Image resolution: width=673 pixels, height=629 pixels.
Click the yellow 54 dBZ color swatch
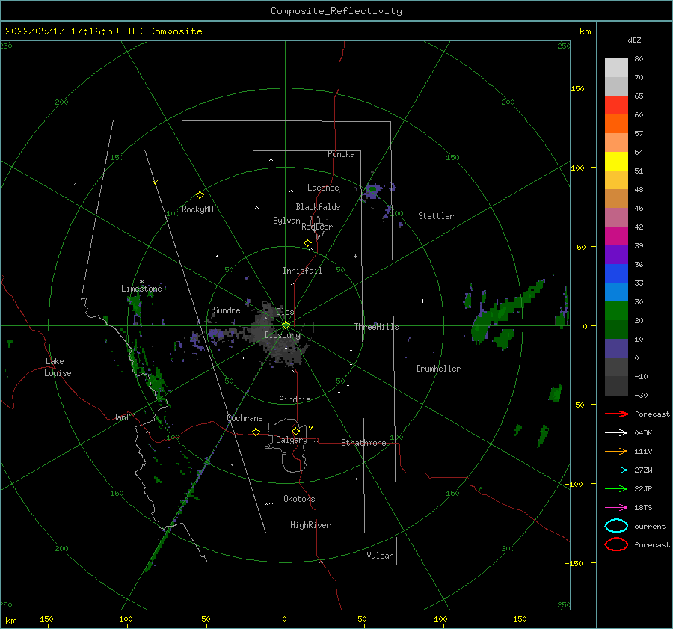click(616, 161)
